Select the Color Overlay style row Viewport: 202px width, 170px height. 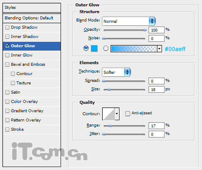point(32,102)
